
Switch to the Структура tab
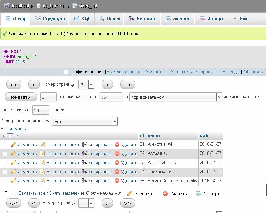coord(50,19)
